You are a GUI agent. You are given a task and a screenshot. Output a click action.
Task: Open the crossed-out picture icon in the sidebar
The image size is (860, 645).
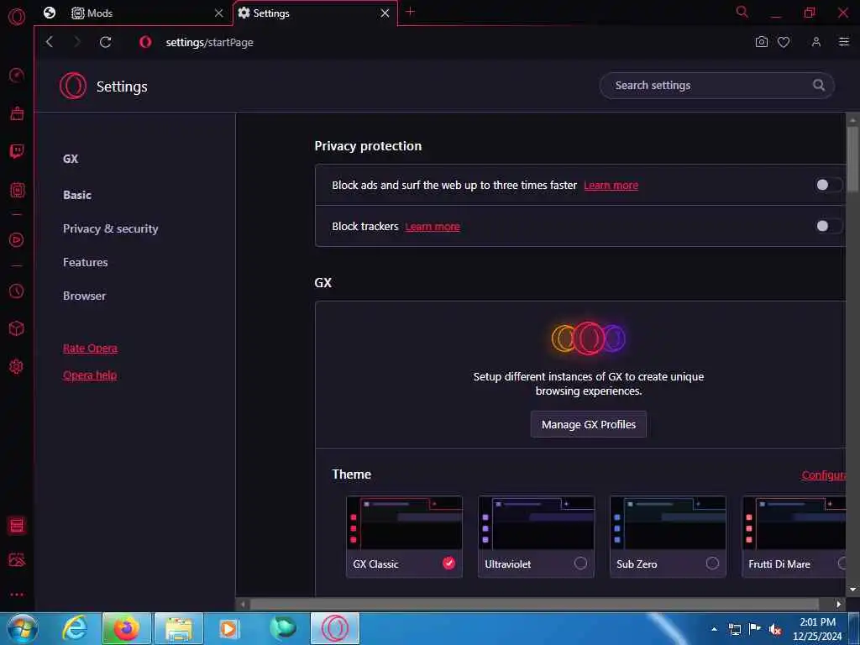coord(17,559)
